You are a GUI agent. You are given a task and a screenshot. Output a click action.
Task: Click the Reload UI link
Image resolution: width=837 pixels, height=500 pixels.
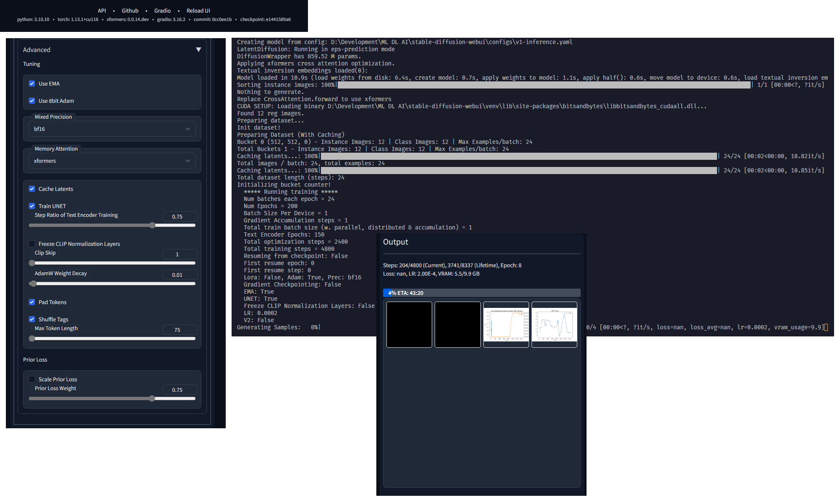click(x=198, y=11)
